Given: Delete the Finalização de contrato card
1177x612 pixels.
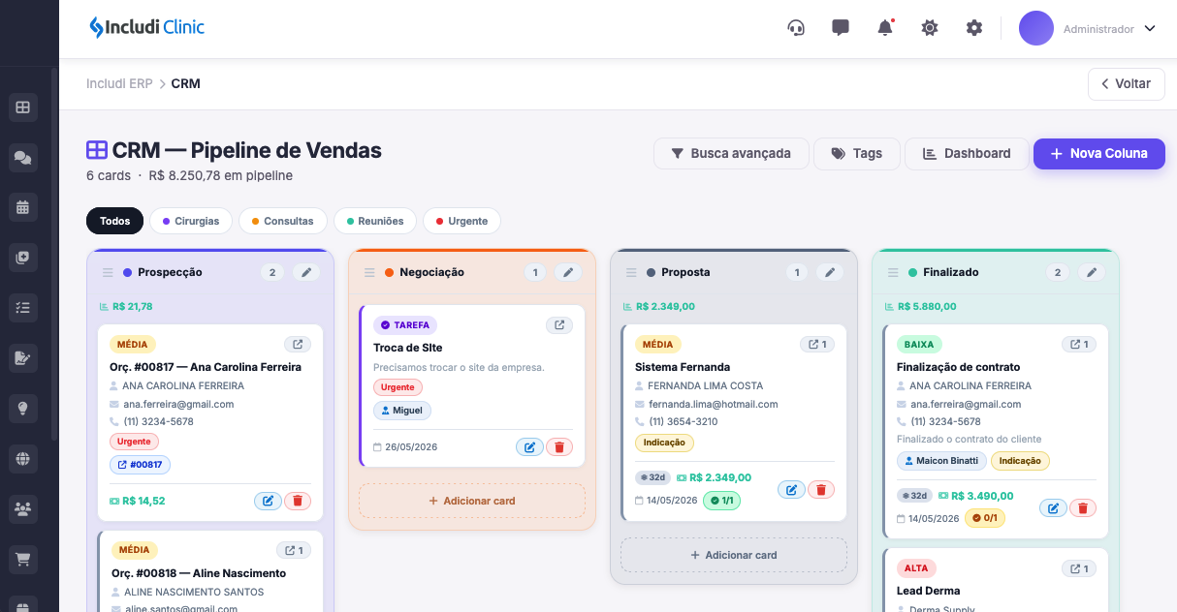Looking at the screenshot, I should point(1083,507).
